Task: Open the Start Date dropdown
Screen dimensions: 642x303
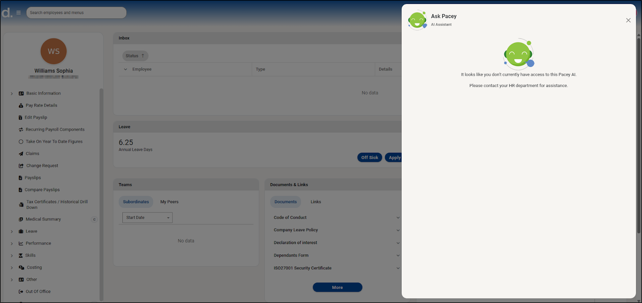Action: [x=147, y=218]
